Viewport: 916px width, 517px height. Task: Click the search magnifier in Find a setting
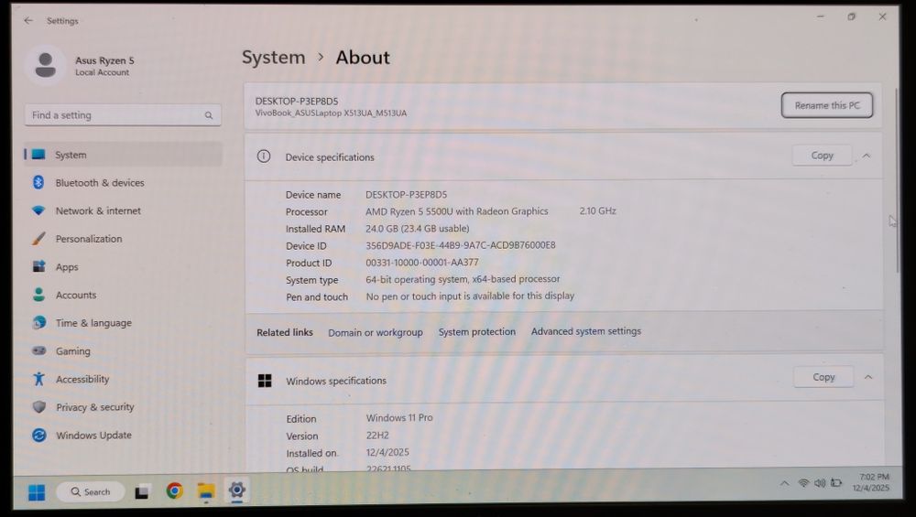coord(209,115)
